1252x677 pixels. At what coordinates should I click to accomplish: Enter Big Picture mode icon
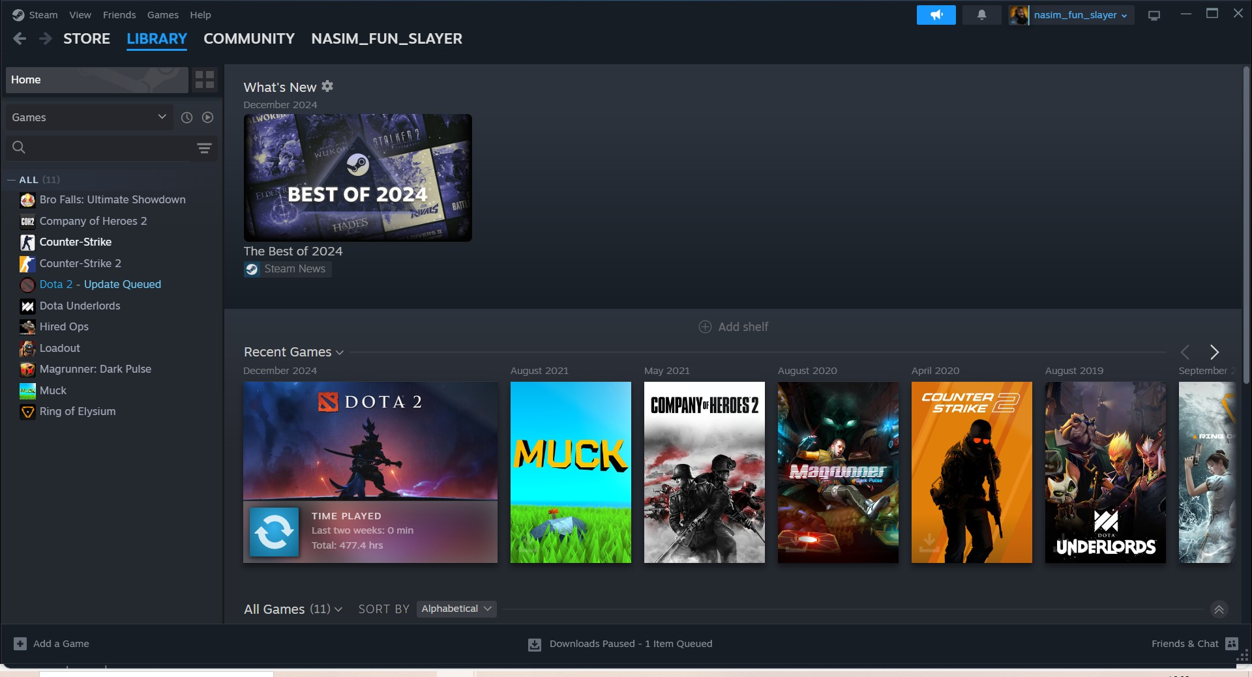[x=1154, y=15]
